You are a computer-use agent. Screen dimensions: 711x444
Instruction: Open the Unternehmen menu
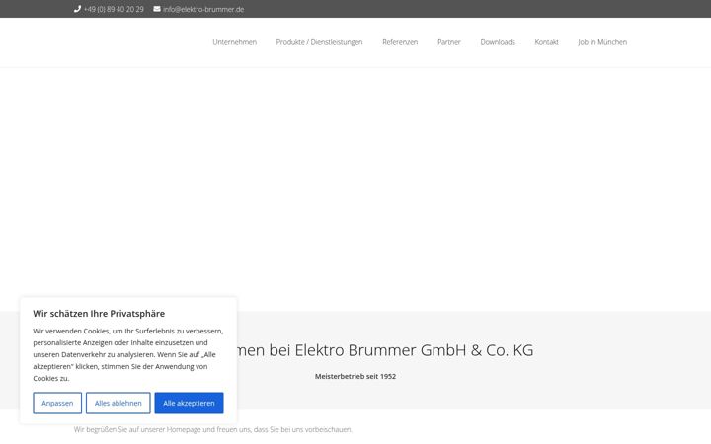point(234,42)
